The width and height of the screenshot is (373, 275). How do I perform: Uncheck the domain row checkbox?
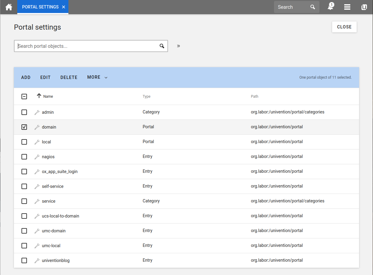pos(24,127)
